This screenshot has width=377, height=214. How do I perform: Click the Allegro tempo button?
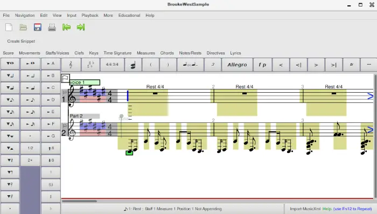pyautogui.click(x=237, y=65)
